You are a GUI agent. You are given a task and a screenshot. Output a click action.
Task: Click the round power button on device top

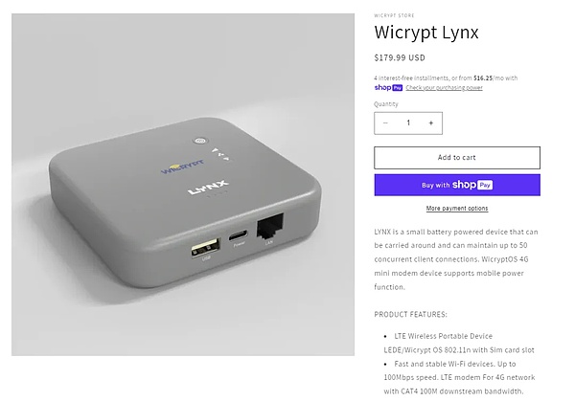point(200,141)
